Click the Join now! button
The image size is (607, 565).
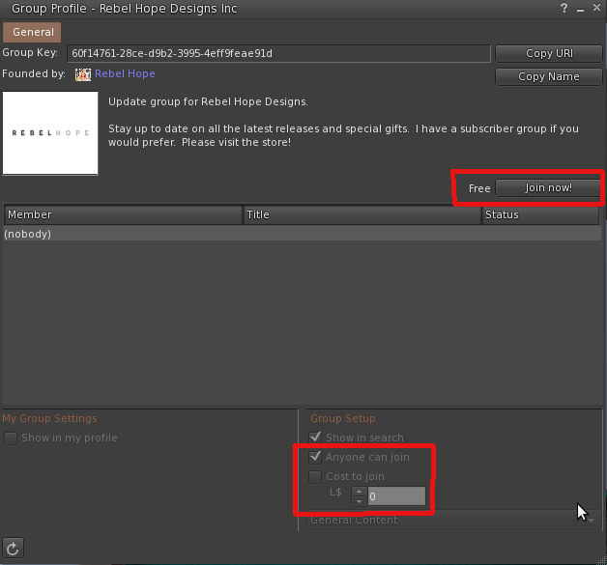pyautogui.click(x=548, y=188)
